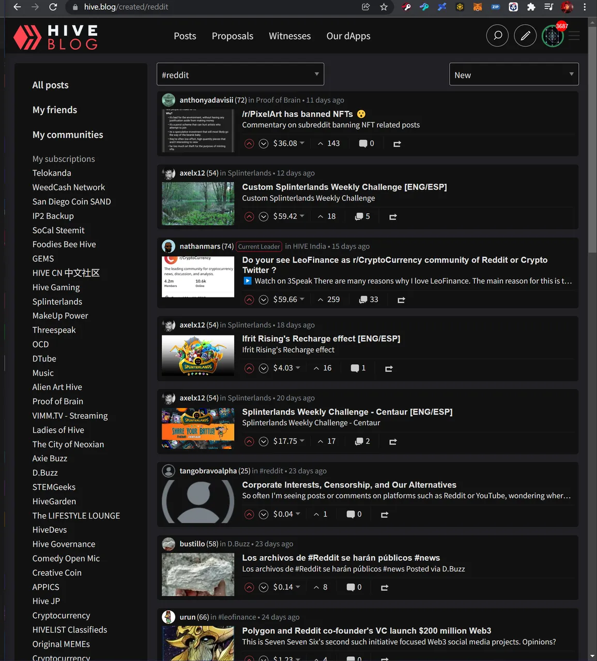Reblog the Custom Splinterlands Weekly Challenge post
Screen dimensions: 597x661
click(x=393, y=216)
